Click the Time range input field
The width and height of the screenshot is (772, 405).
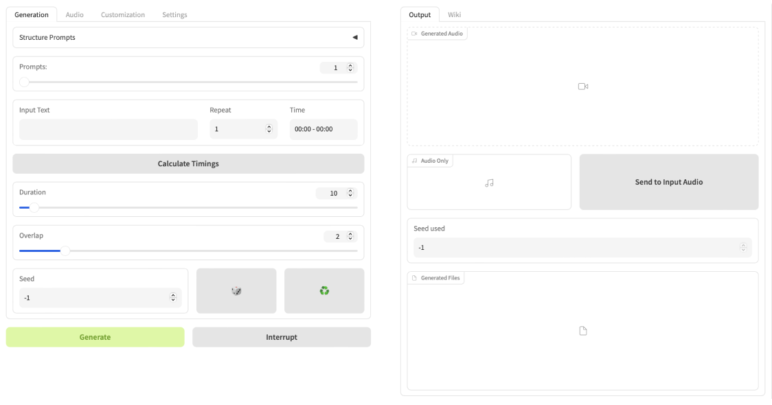(323, 129)
